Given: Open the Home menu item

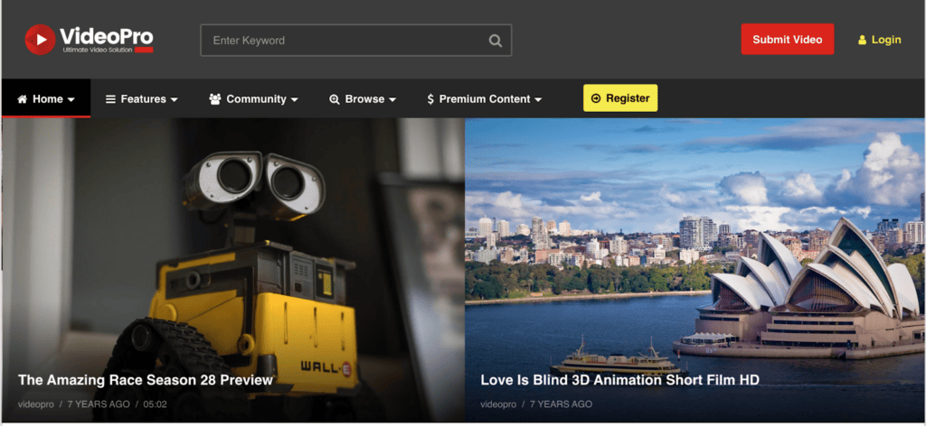Looking at the screenshot, I should point(46,98).
